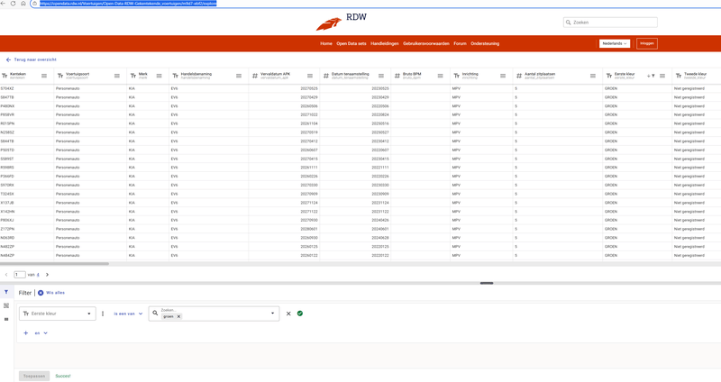Expand the filter values dropdown arrow
The height and width of the screenshot is (382, 721).
(x=272, y=314)
